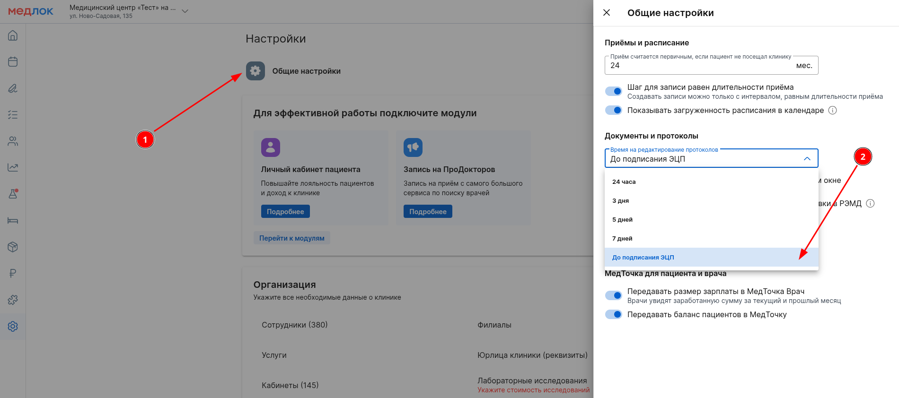Toggle Передавать размер зарплаты в МедТочка Врач
Viewport: 899px width, 398px height.
(614, 295)
